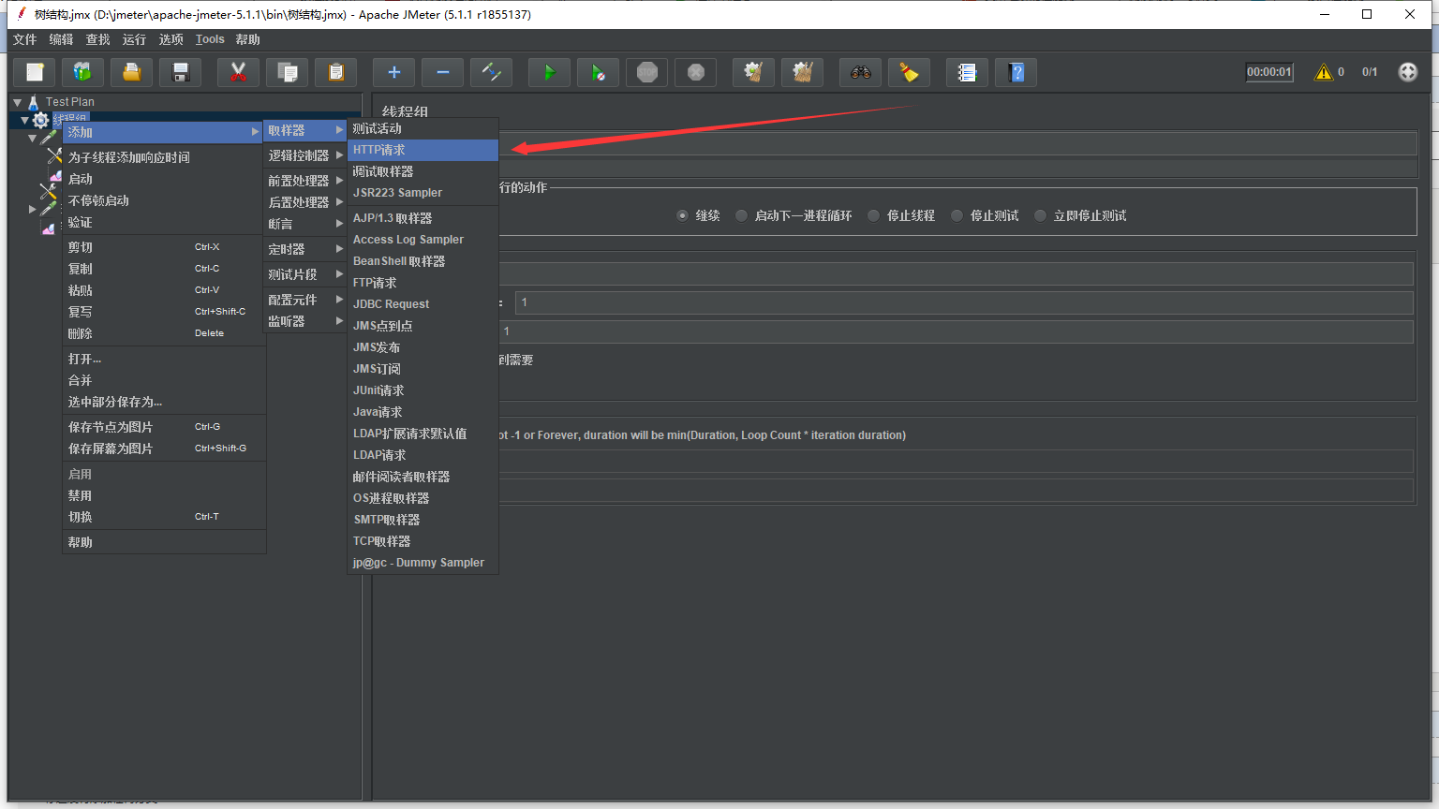Screen dimensions: 1439x809
Task: Choose TCP取样器 from the sampler submenu
Action: 423,541
